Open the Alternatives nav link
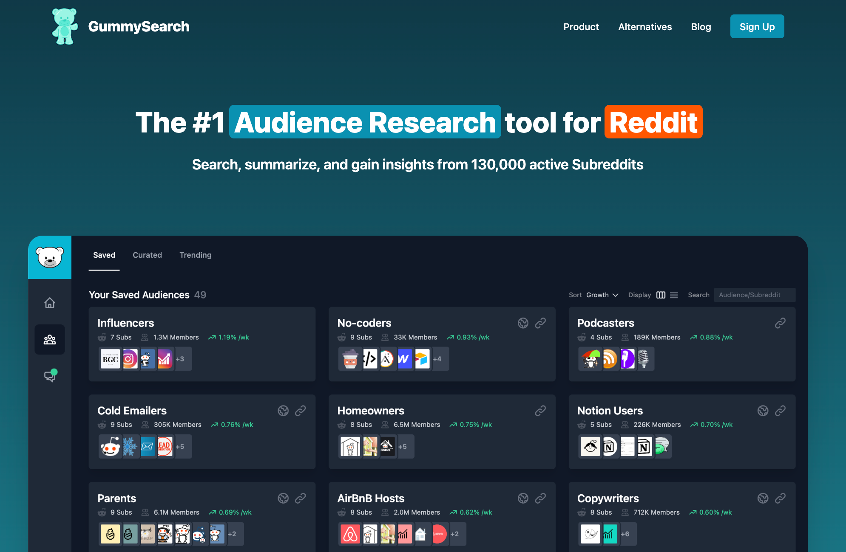The width and height of the screenshot is (846, 552). 645,27
